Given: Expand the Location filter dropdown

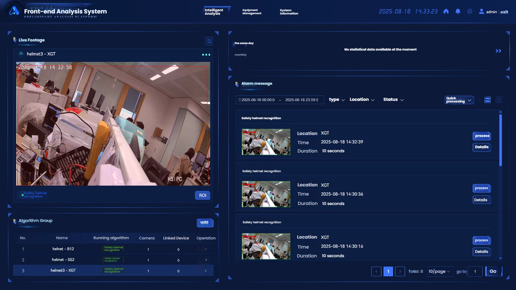Looking at the screenshot, I should click(362, 100).
